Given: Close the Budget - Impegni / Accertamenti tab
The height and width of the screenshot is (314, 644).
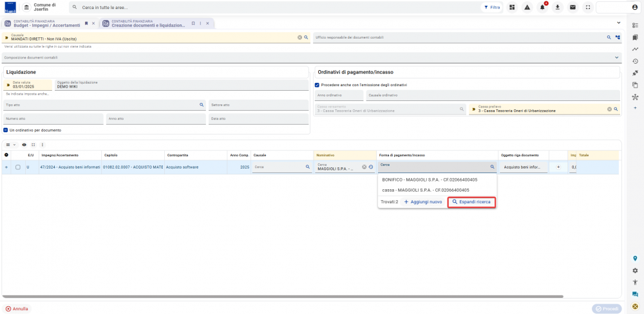Looking at the screenshot, I should 93,23.
